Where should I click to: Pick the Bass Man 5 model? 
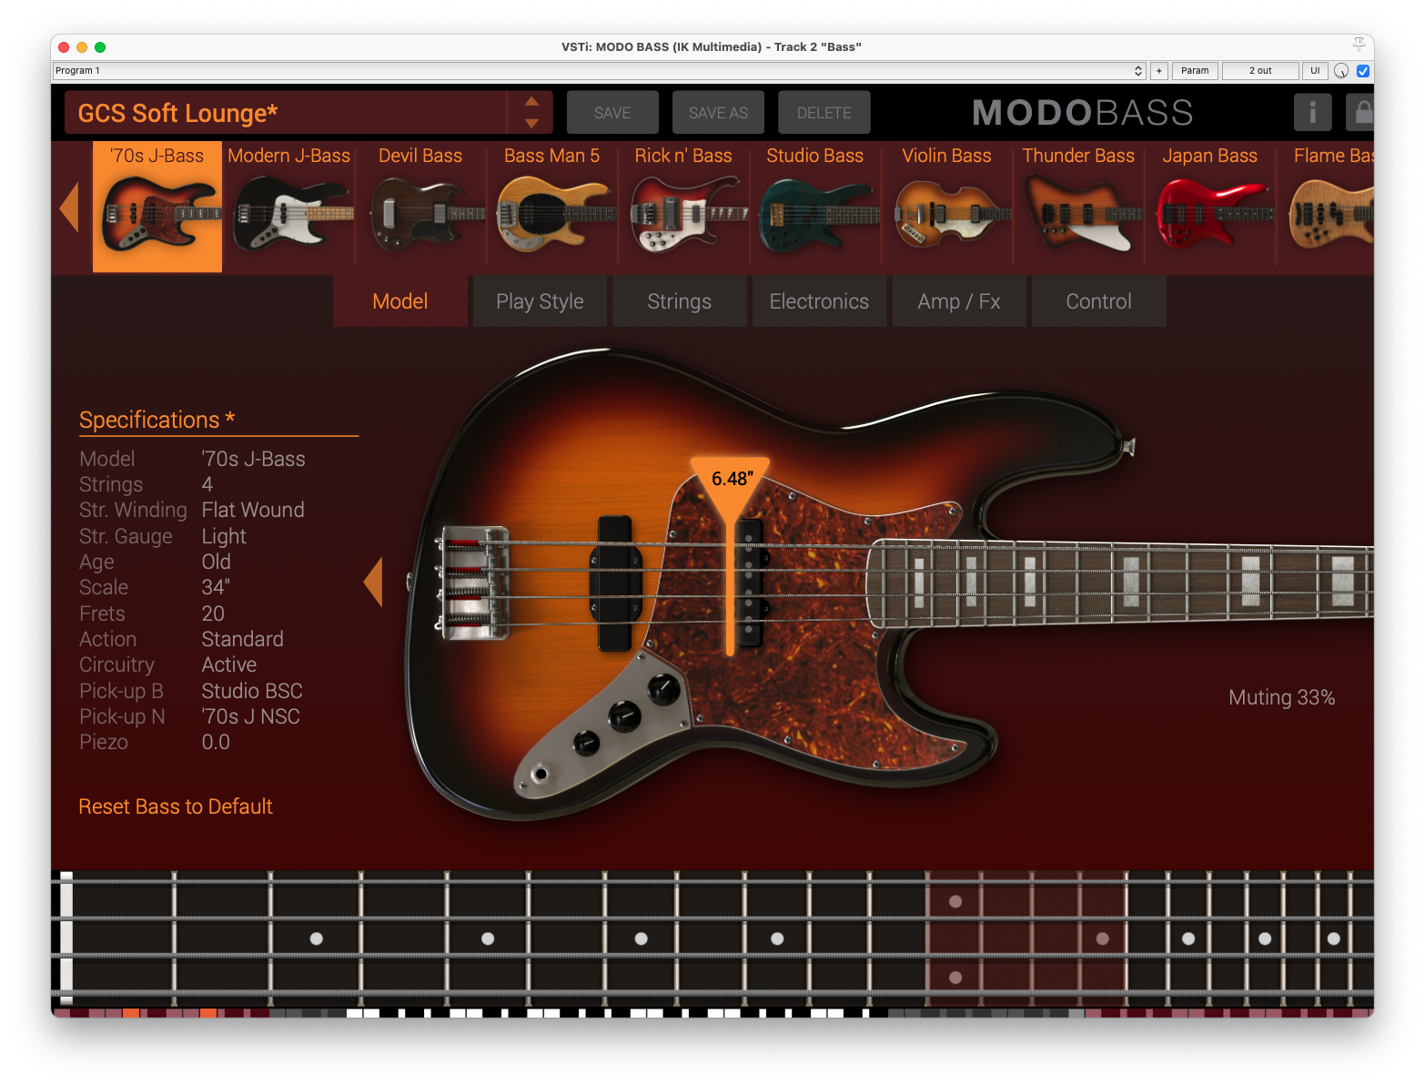coord(552,207)
